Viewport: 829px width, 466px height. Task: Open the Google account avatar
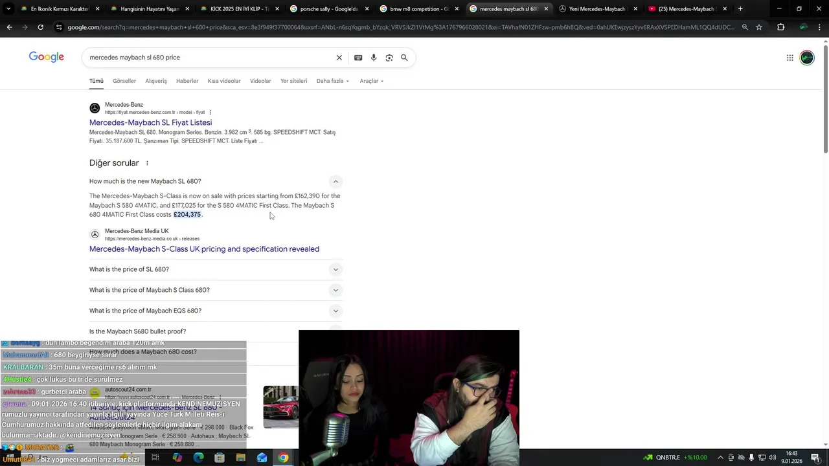(807, 58)
